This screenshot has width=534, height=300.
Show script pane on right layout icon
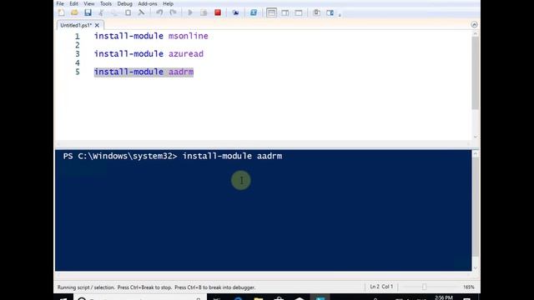(x=285, y=13)
